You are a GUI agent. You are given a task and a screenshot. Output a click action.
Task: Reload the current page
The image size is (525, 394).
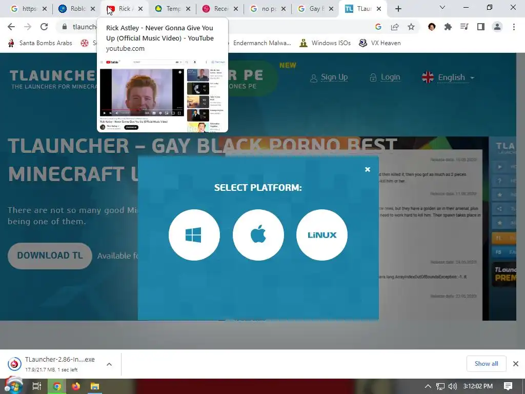pyautogui.click(x=44, y=27)
